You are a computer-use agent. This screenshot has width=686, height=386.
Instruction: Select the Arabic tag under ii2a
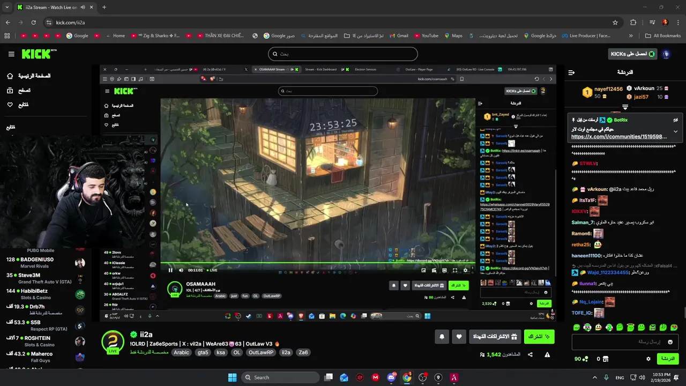(181, 352)
